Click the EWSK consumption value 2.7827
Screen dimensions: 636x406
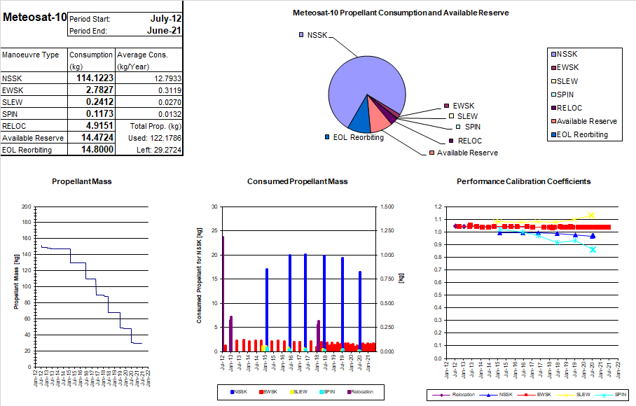(x=99, y=90)
